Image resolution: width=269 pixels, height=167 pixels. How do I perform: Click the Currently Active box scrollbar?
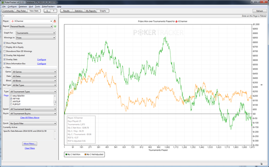point(55,135)
